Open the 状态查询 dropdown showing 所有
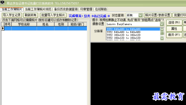Viewport: 186px width, 105px height. tap(141, 15)
